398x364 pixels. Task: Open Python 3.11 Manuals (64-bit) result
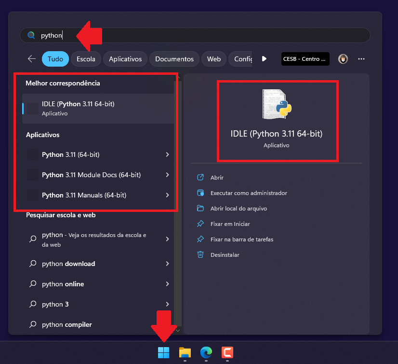(98, 196)
